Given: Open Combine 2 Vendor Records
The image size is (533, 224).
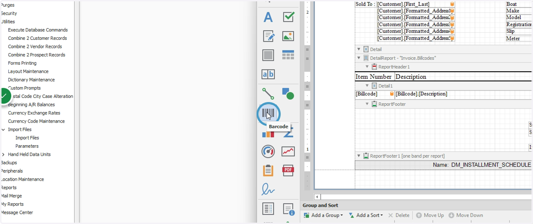Looking at the screenshot, I should click(35, 46).
